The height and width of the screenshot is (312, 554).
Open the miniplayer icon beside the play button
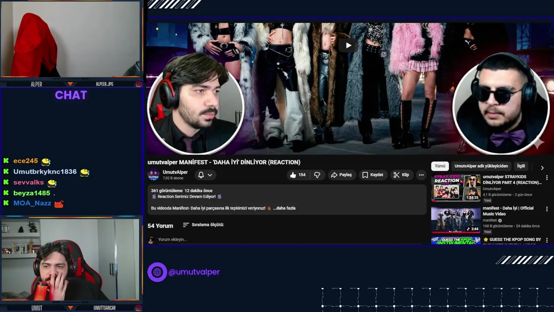(x=383, y=54)
